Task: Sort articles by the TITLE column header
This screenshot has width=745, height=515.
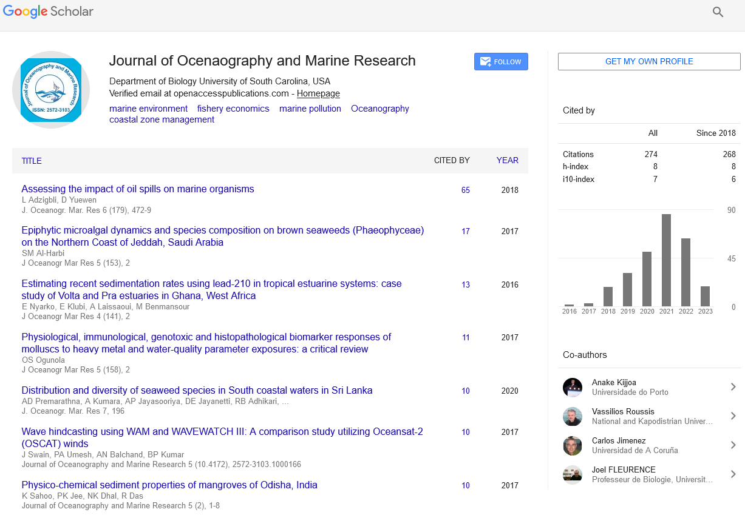Action: pyautogui.click(x=32, y=161)
